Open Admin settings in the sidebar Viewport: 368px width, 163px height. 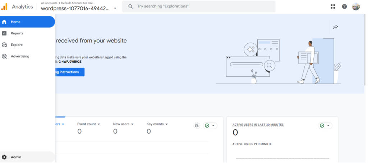pos(27,157)
